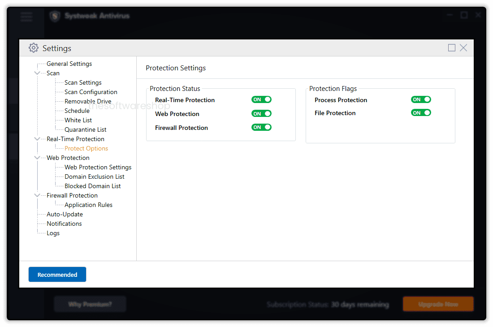Click the Settings gear icon
This screenshot has width=493, height=327.
(33, 48)
